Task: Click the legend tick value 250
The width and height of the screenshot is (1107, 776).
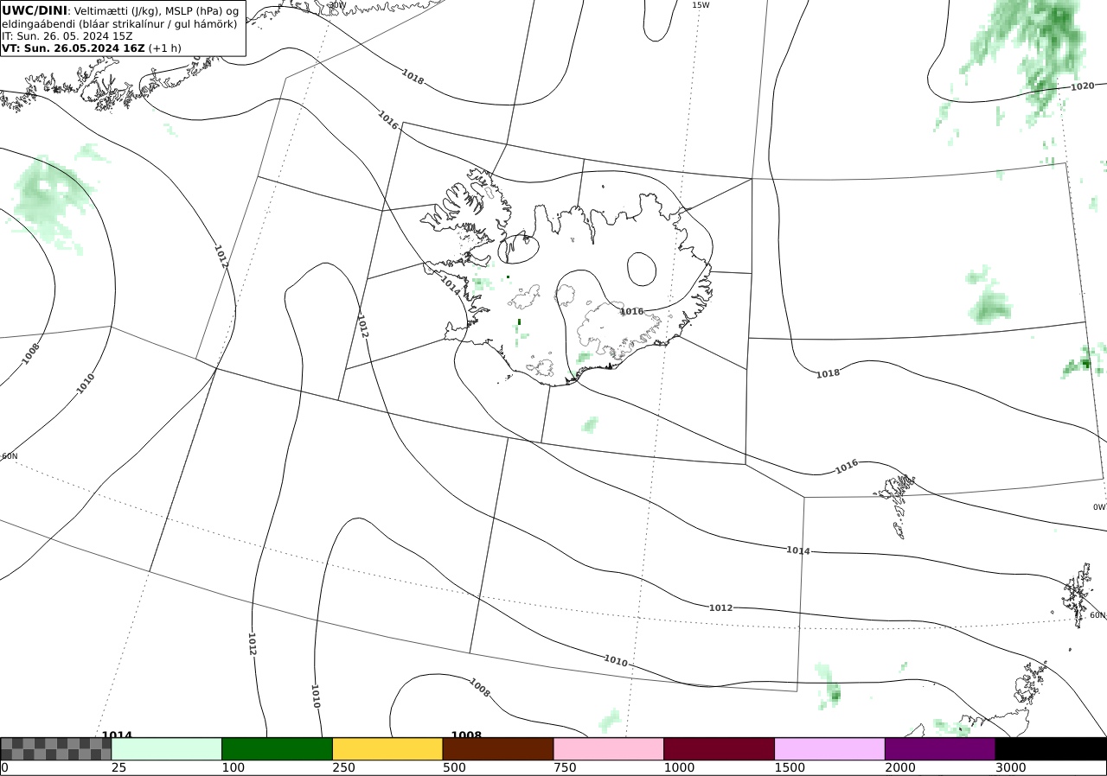Action: [343, 767]
